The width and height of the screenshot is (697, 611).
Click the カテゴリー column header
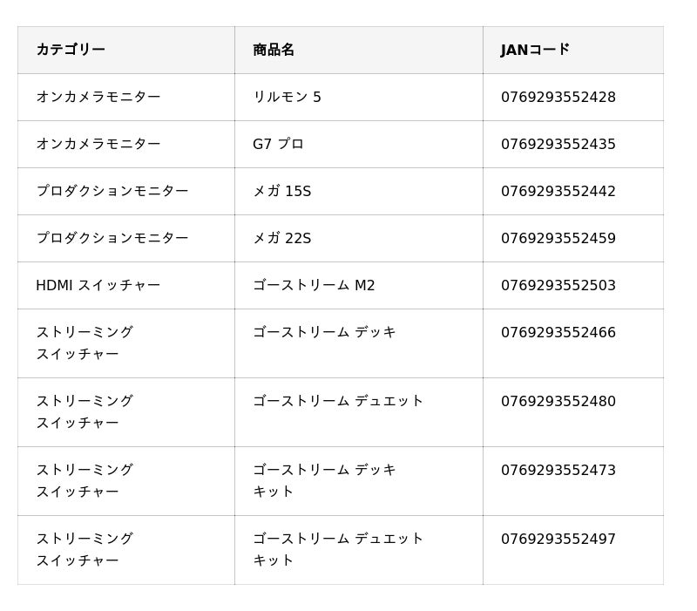[x=71, y=50]
